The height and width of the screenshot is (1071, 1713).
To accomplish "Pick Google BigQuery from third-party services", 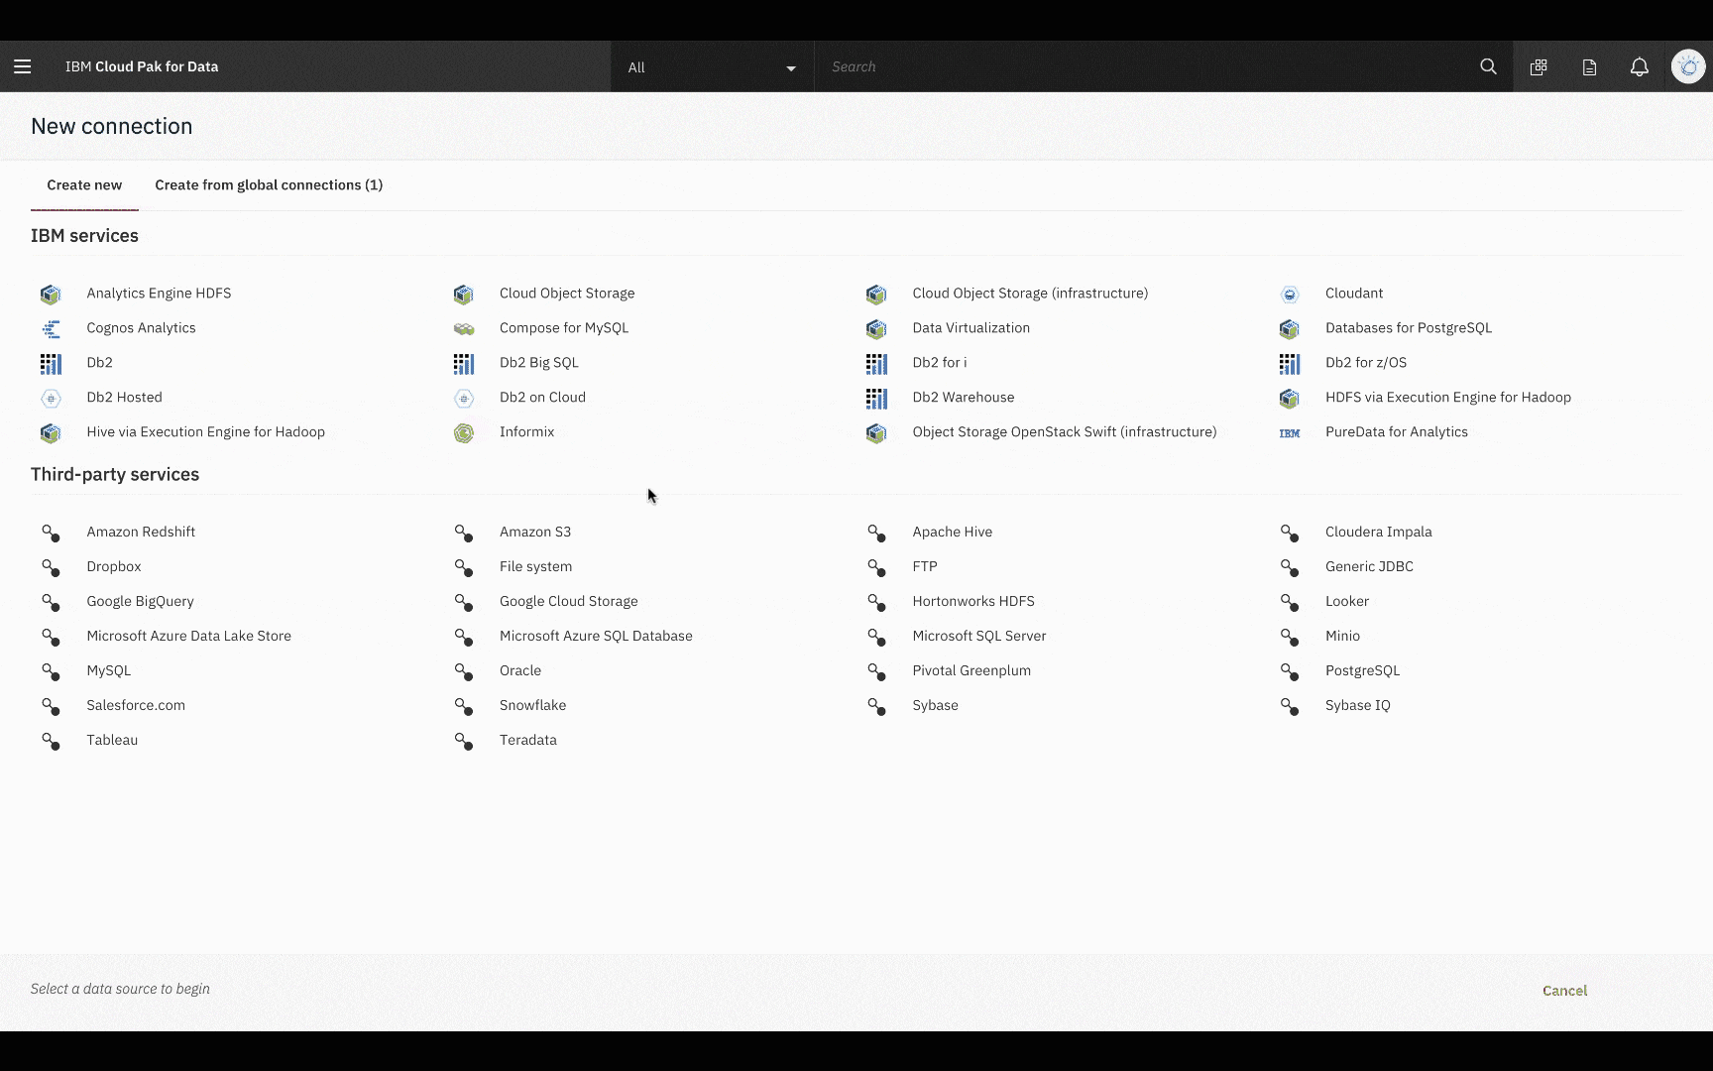I will click(x=140, y=601).
